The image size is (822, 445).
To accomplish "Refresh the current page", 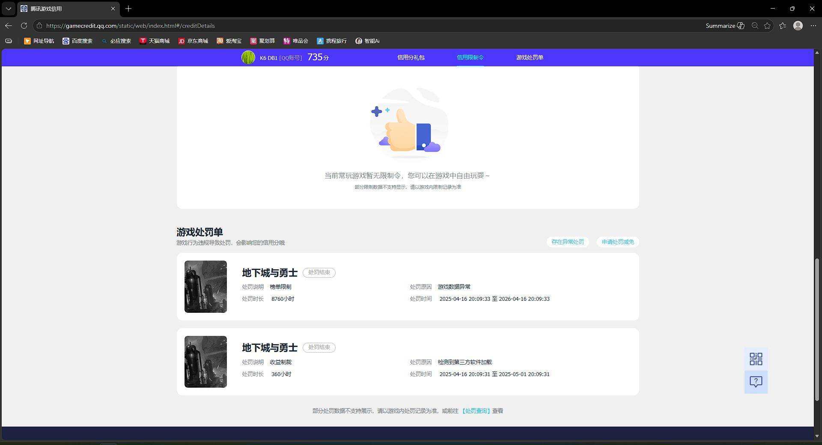I will [x=24, y=26].
